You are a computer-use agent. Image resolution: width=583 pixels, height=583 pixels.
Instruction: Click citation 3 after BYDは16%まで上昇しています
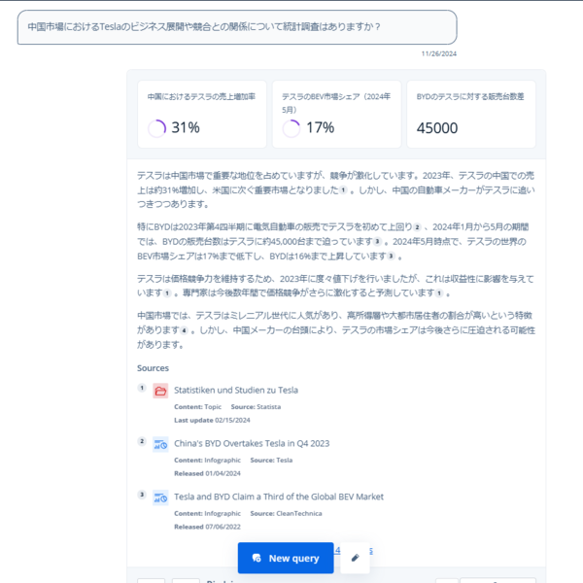point(392,256)
